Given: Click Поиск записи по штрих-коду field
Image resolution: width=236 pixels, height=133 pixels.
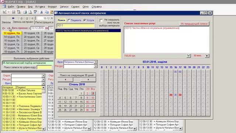Looking at the screenshot, I should 44,67.
